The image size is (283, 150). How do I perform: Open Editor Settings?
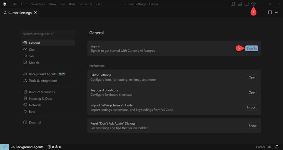(252, 77)
